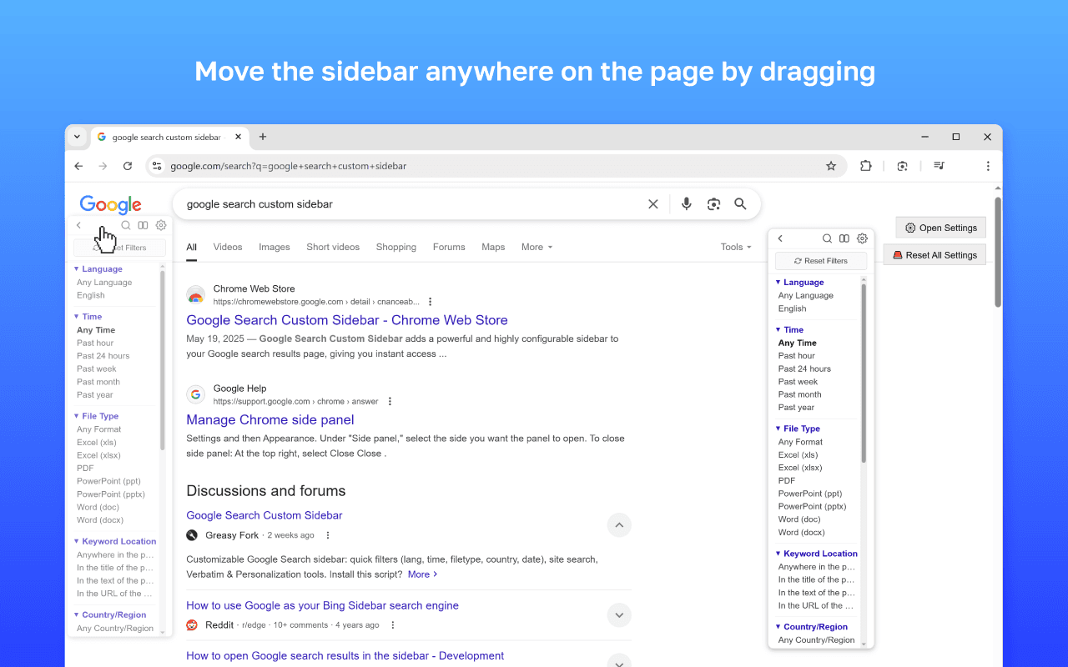Image resolution: width=1068 pixels, height=667 pixels.
Task: Click the Google logo
Action: 111,204
